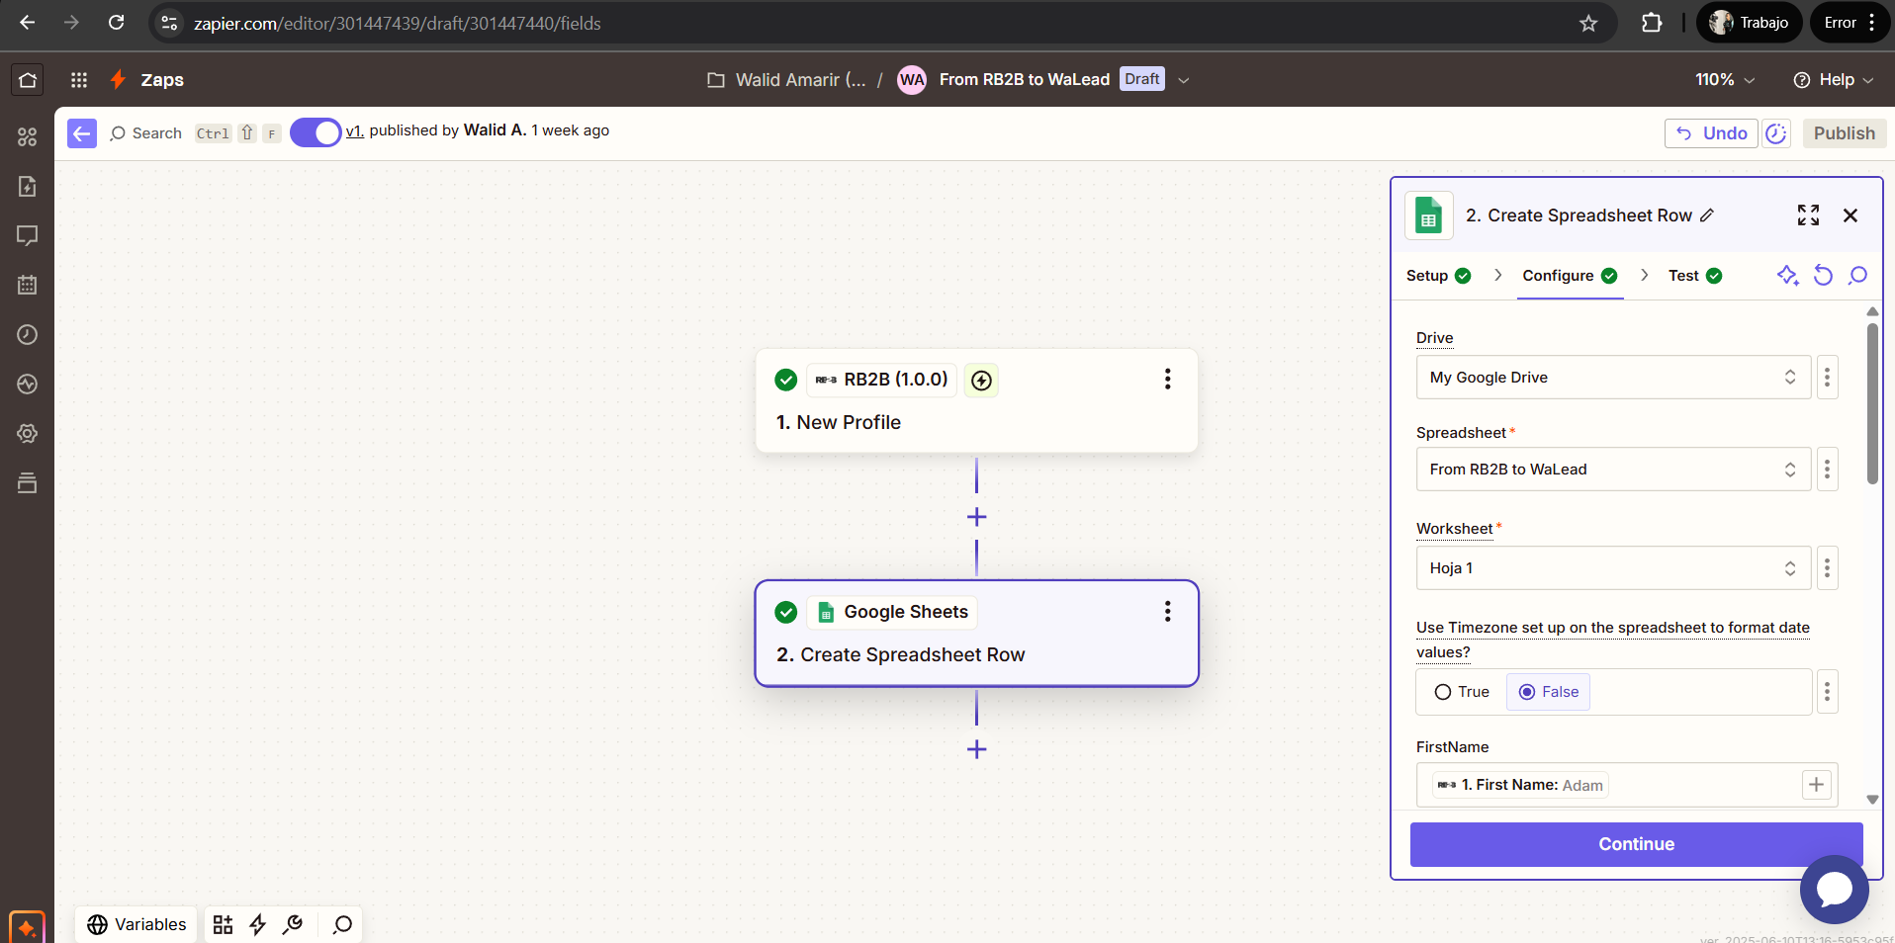Open the app grid icon next to Zaps
This screenshot has width=1895, height=943.
(x=79, y=80)
